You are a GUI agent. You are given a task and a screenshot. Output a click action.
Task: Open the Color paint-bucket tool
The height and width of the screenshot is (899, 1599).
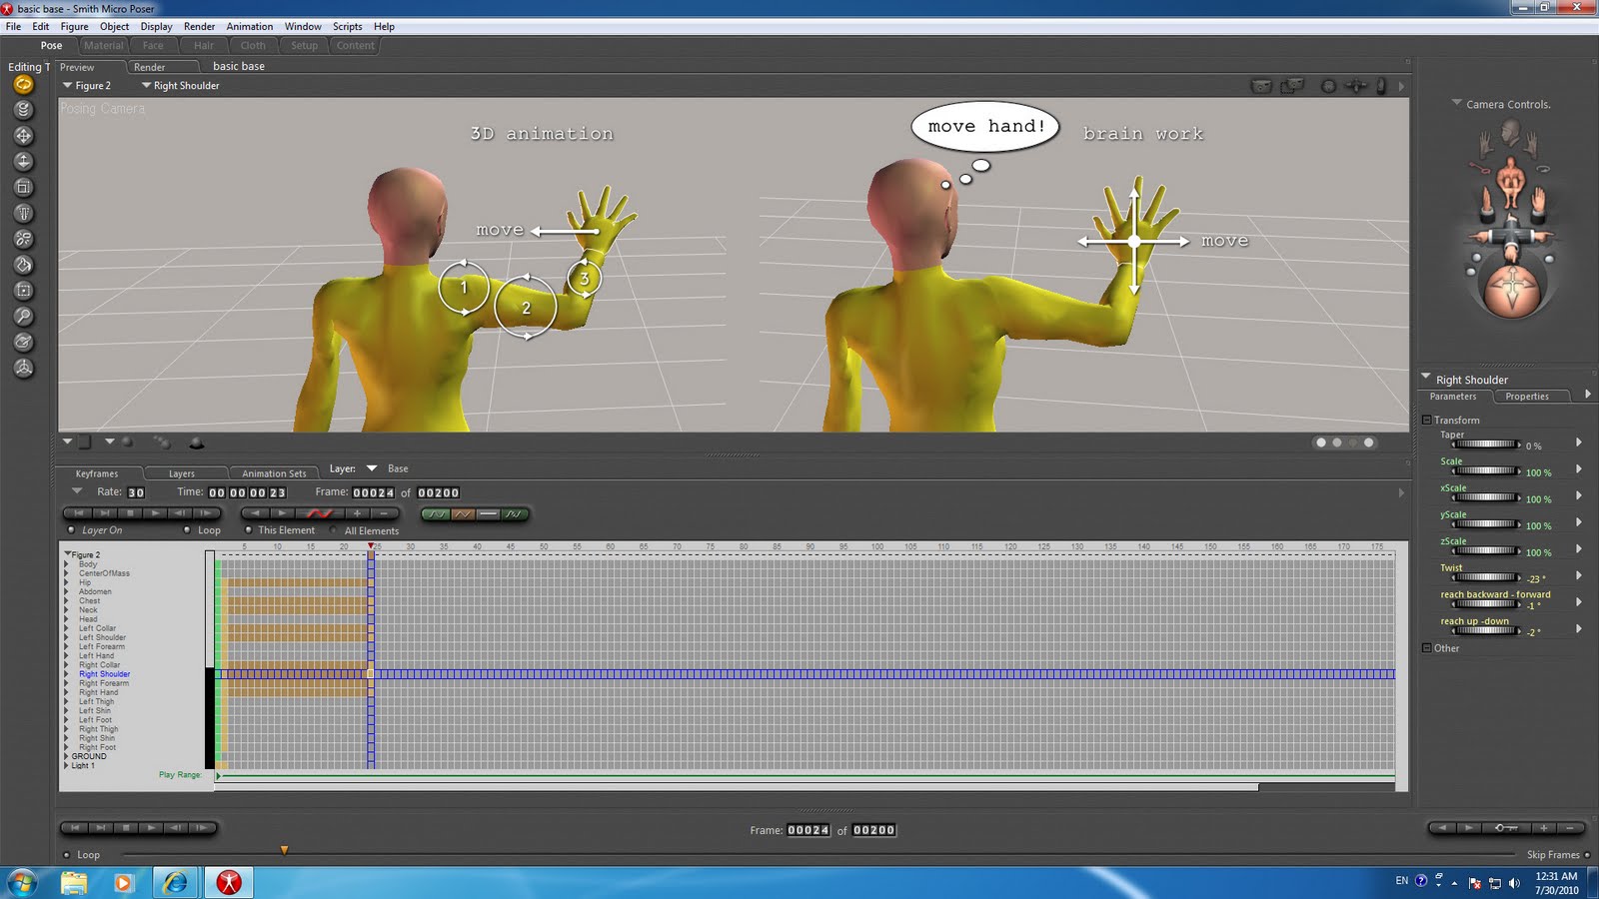(23, 264)
